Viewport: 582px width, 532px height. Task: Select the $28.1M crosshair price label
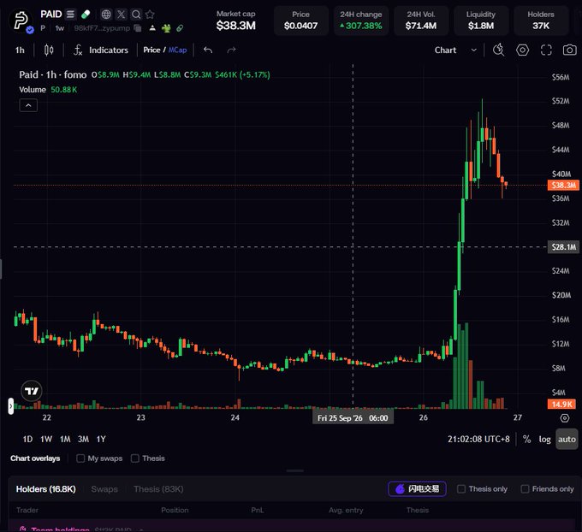[563, 247]
